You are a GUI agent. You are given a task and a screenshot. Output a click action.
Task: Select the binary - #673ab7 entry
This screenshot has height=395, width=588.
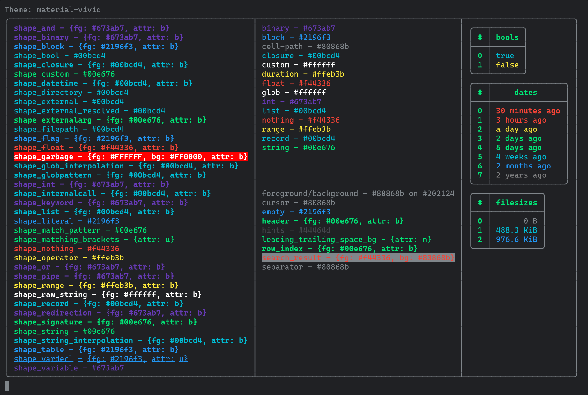(299, 28)
